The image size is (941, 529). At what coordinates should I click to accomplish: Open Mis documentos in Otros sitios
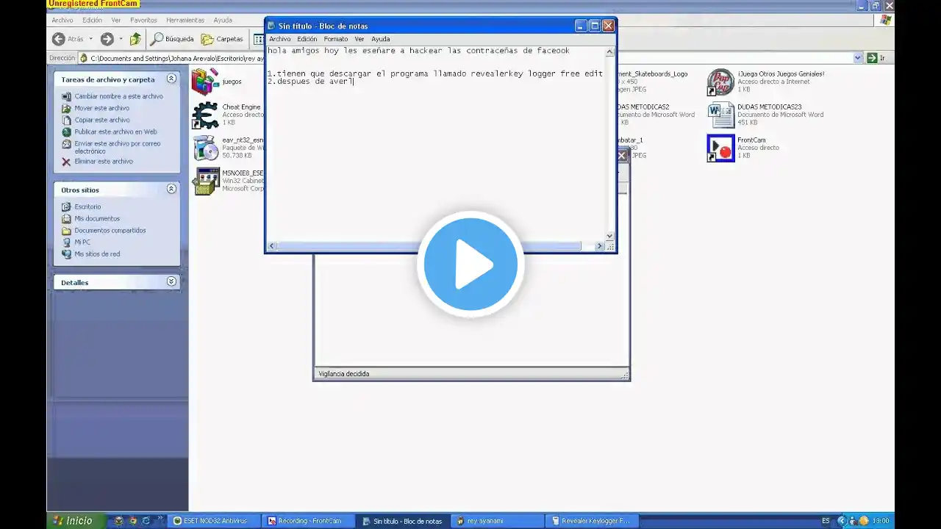tap(91, 218)
